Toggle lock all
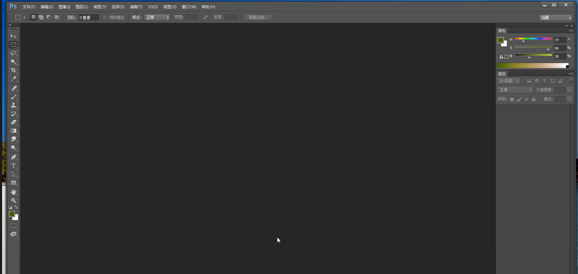 (533, 99)
